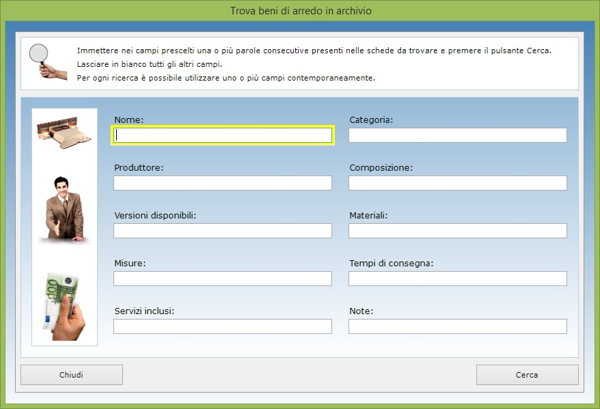Click the magnifying glass search icon

pyautogui.click(x=48, y=61)
